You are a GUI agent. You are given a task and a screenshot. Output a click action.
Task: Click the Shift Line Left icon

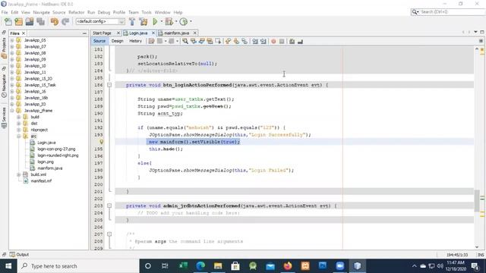pyautogui.click(x=255, y=41)
